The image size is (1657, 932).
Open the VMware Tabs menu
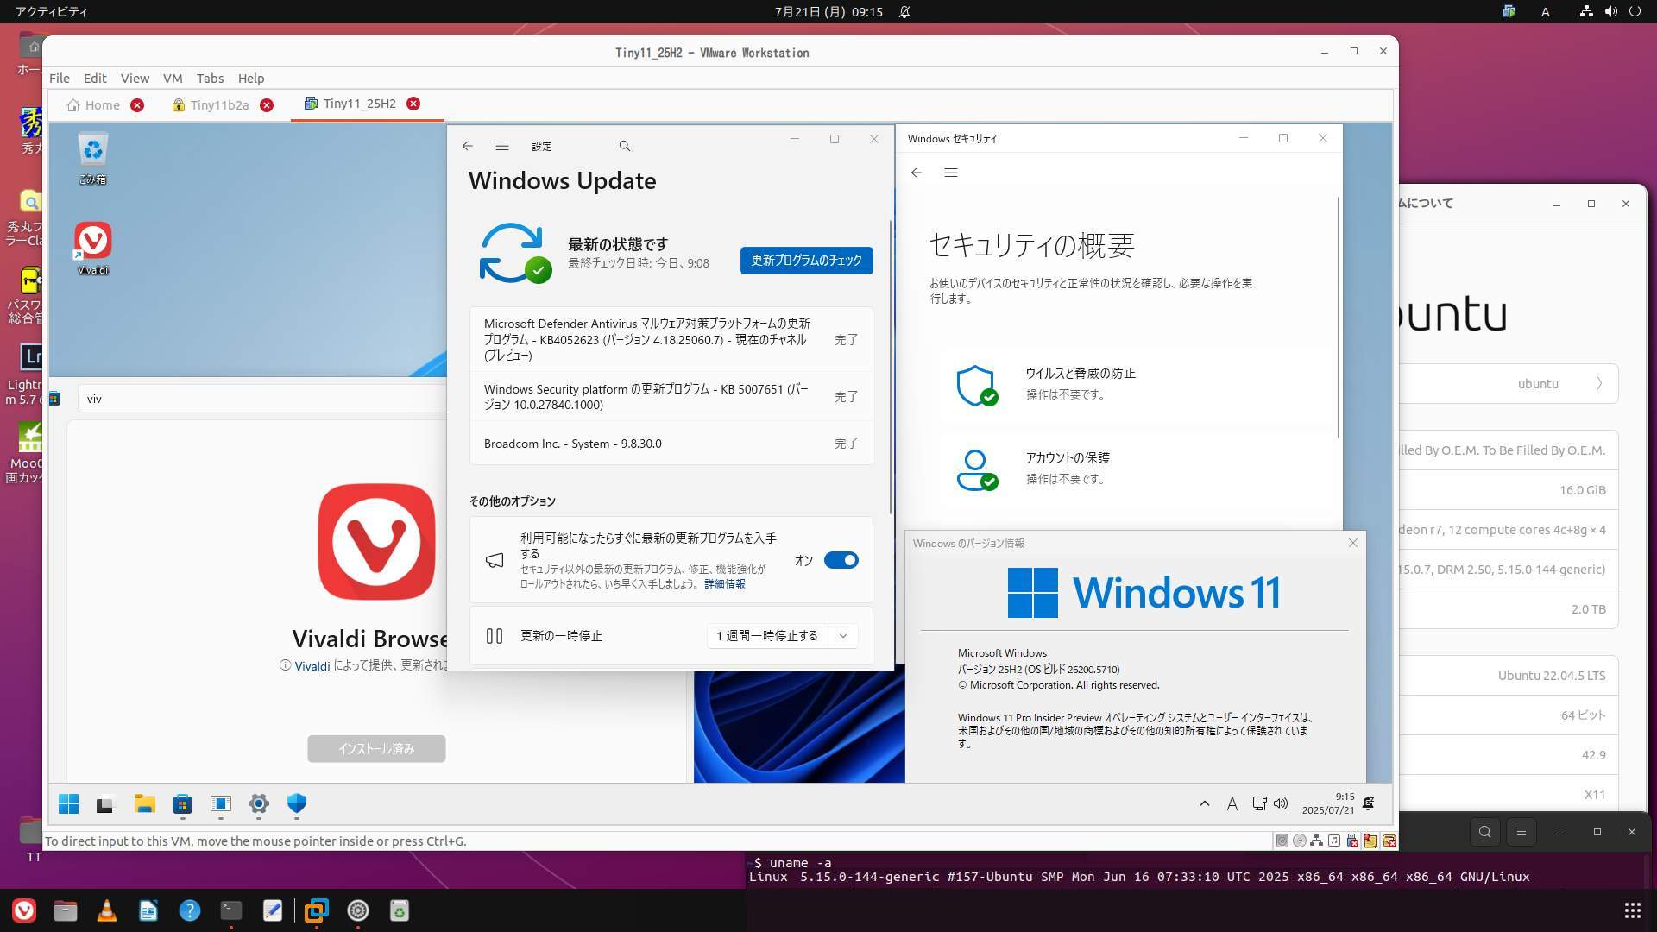tap(210, 78)
